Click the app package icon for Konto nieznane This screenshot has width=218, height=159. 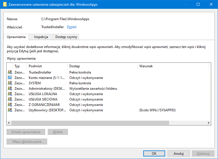pyautogui.click(x=10, y=78)
